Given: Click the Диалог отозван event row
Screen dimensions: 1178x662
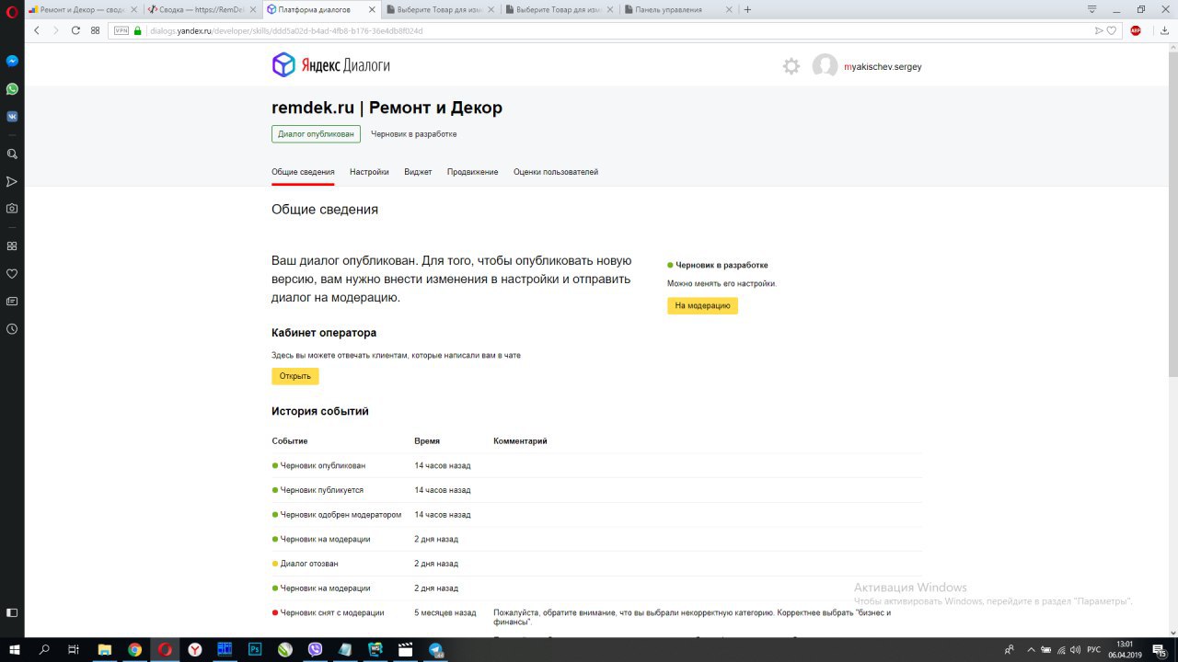Looking at the screenshot, I should [596, 564].
